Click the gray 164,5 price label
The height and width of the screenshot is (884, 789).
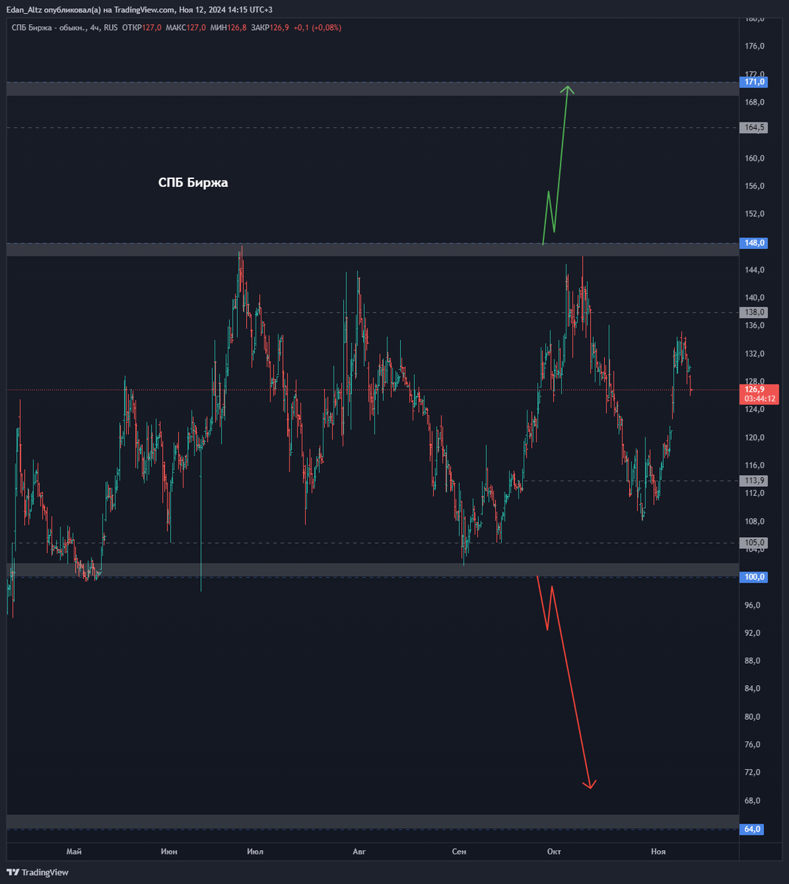[753, 127]
